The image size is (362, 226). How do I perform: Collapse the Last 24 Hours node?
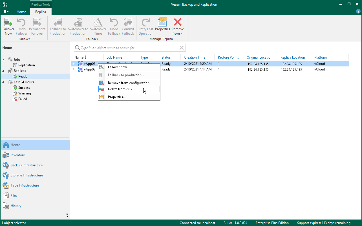pos(3,82)
